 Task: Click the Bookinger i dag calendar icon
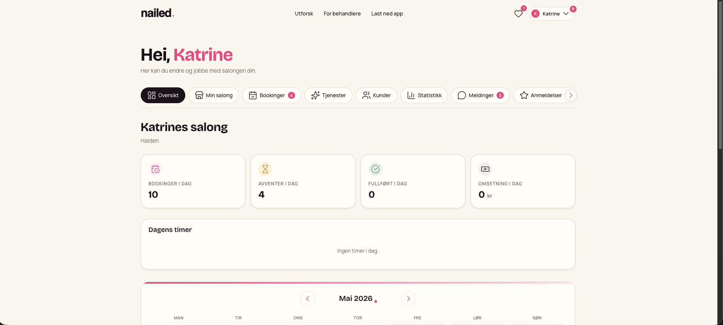155,169
